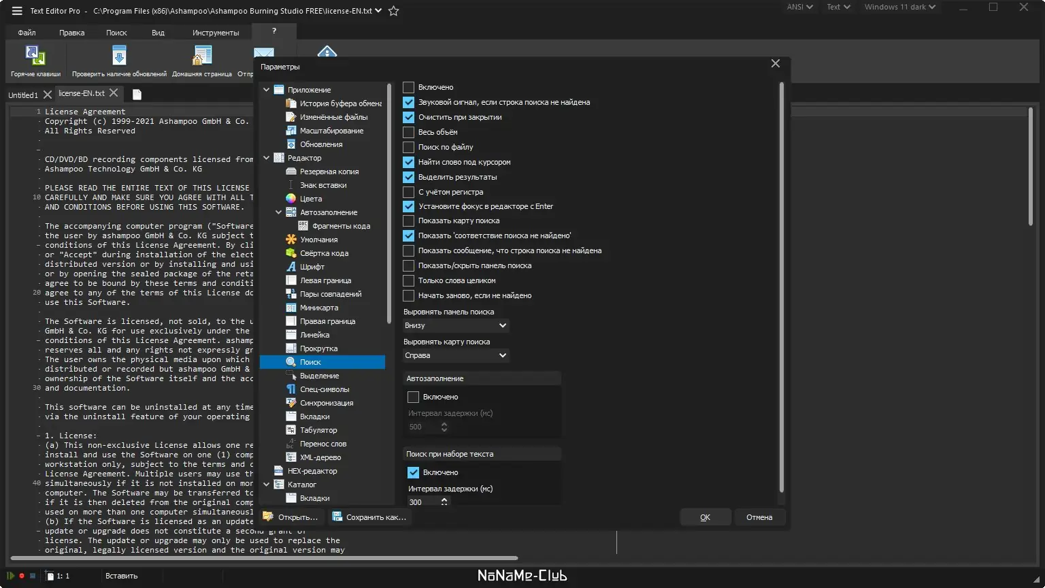The image size is (1045, 588).
Task: Click the blue macro stop icon
Action: pyautogui.click(x=32, y=576)
